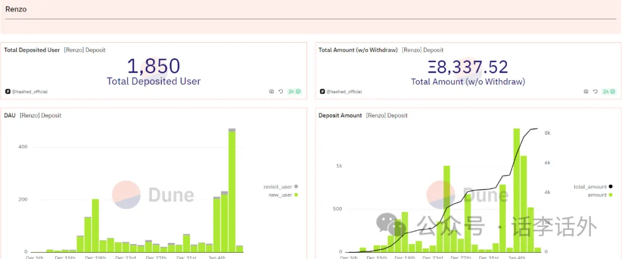Open Deposit Amount chart title link
622x259 pixels.
340,116
